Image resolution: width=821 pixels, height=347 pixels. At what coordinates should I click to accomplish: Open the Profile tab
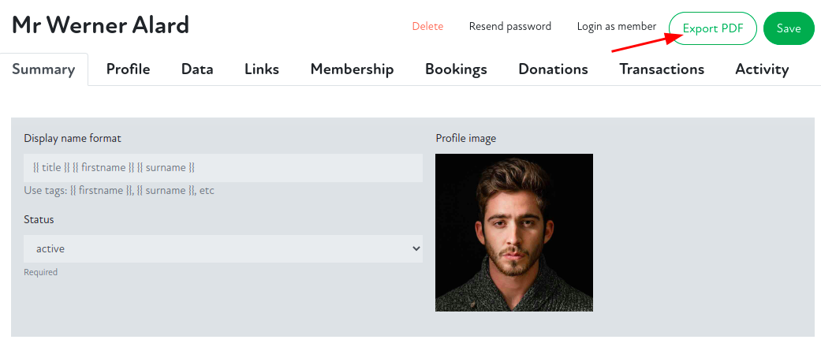tap(128, 69)
